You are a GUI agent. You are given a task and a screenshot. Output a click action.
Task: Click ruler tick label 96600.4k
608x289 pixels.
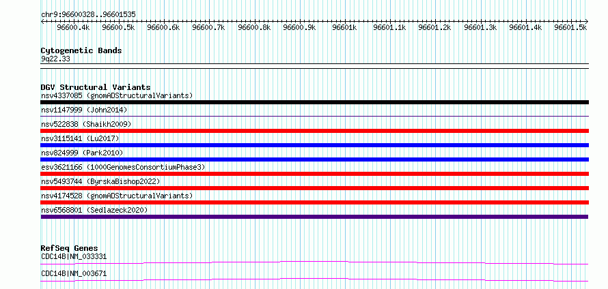[73, 27]
